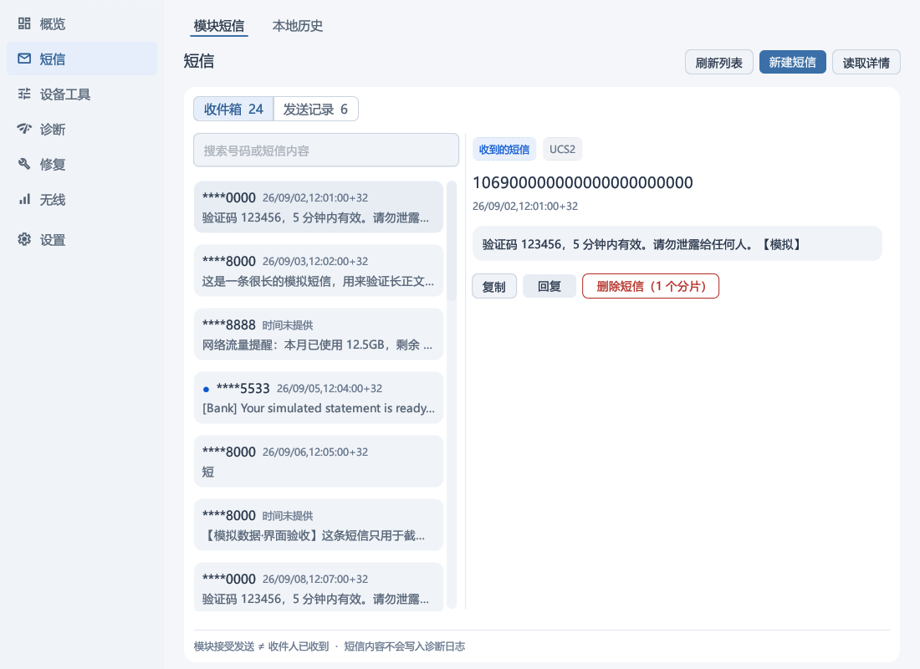Select the 无线 bar chart icon
Image resolution: width=920 pixels, height=669 pixels.
[x=24, y=200]
